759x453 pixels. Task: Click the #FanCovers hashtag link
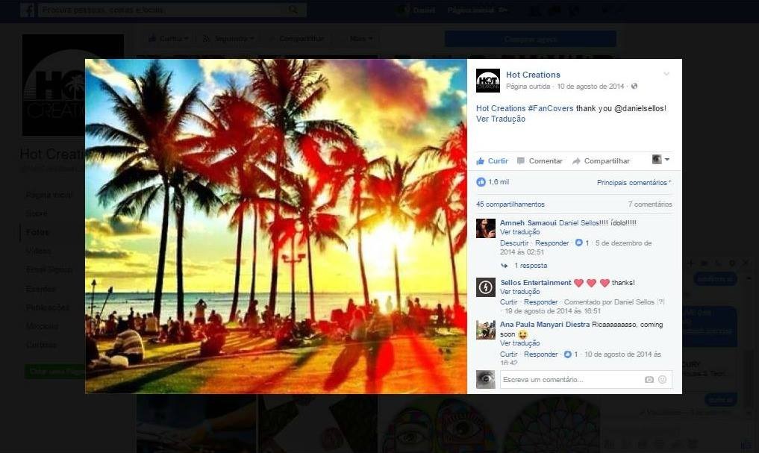pyautogui.click(x=551, y=109)
